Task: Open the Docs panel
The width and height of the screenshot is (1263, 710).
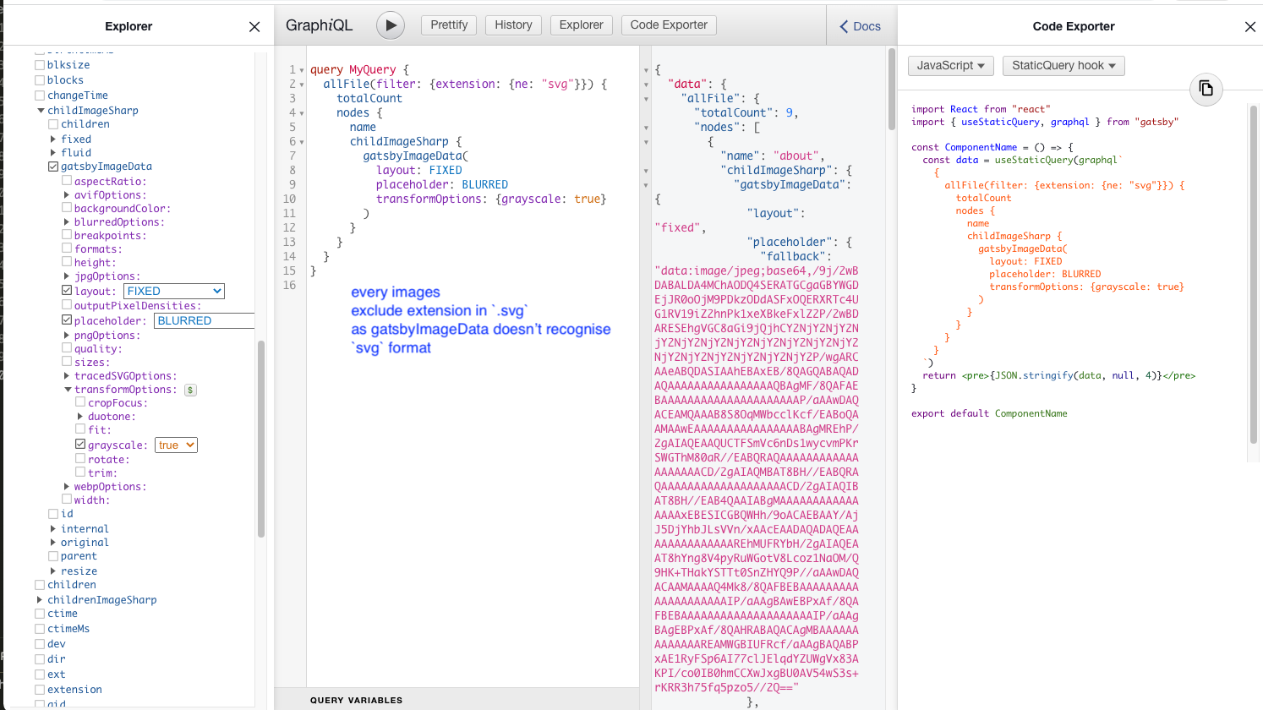Action: 861,26
